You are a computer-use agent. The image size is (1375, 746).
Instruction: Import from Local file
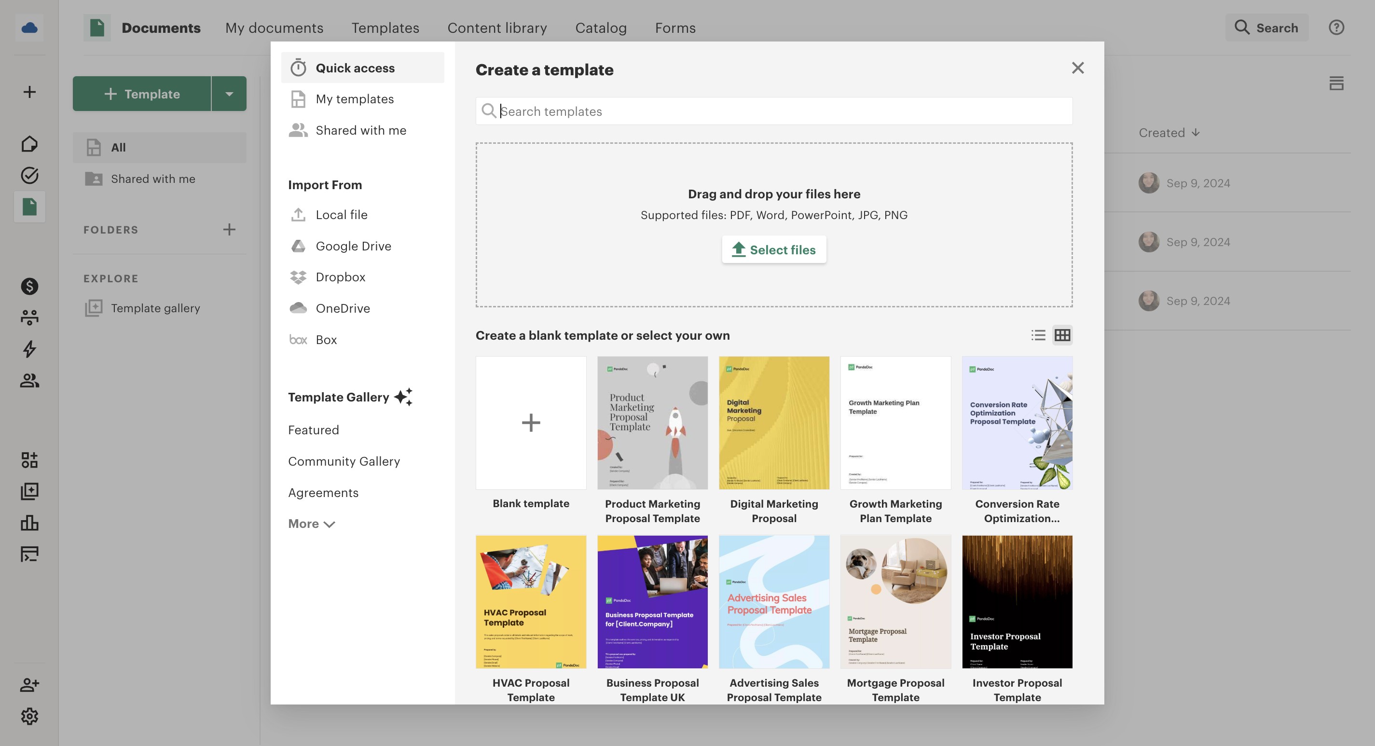pyautogui.click(x=341, y=215)
